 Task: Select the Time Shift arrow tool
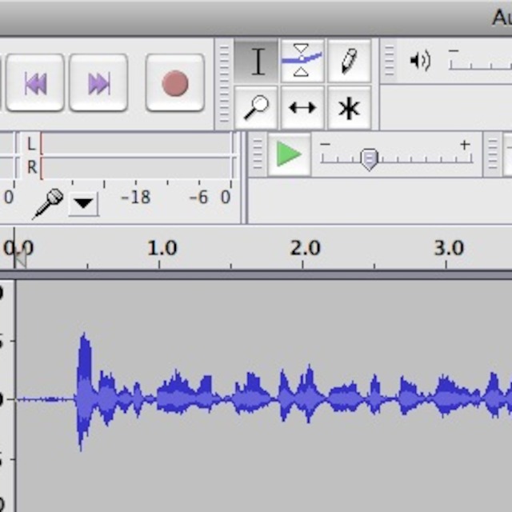tap(302, 108)
